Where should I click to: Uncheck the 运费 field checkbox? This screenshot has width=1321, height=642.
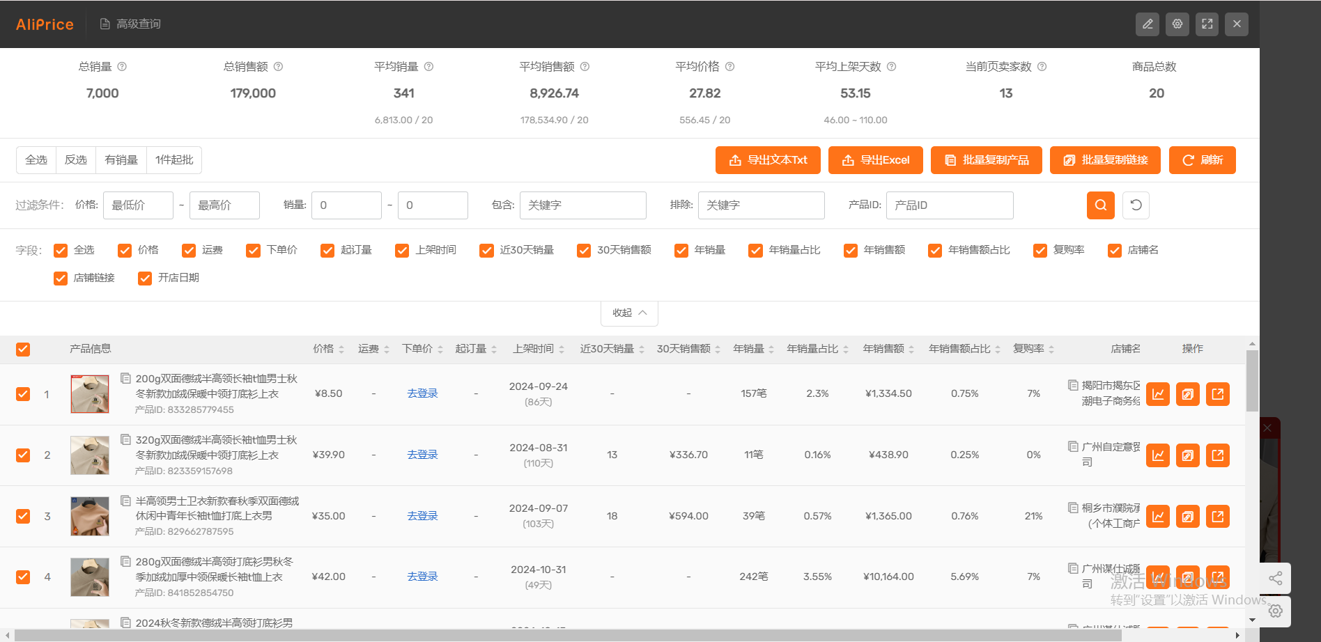189,250
